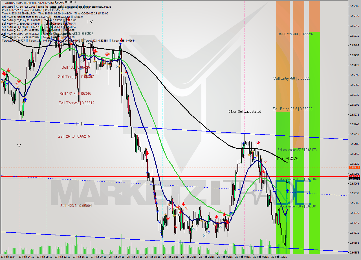Click the 0.65515 price axis label
361x260 pixels.
(x=354, y=36)
